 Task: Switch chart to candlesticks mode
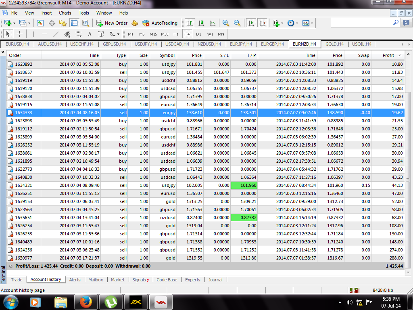click(x=201, y=23)
